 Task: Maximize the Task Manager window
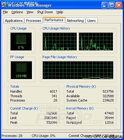click(x=112, y=5)
